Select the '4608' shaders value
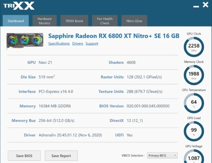Viewport: 212px width, 163px height. click(131, 62)
